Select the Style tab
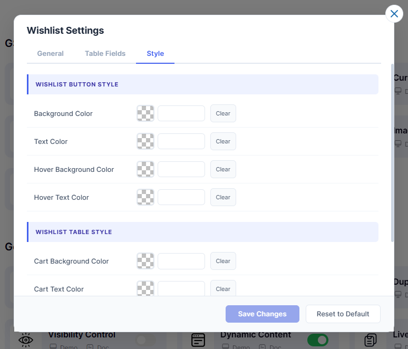The image size is (408, 349). point(155,54)
